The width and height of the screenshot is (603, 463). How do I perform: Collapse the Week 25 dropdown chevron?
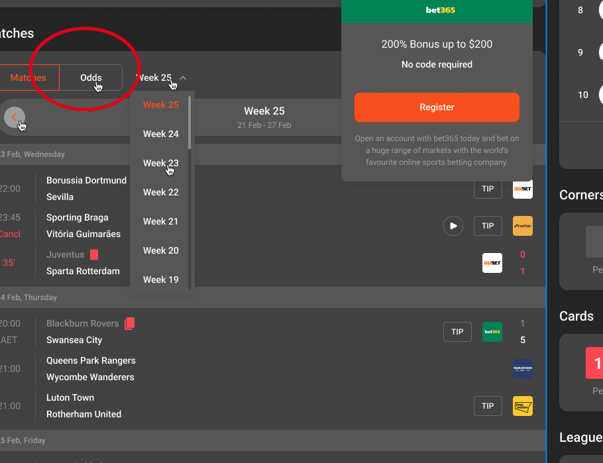[x=183, y=77]
